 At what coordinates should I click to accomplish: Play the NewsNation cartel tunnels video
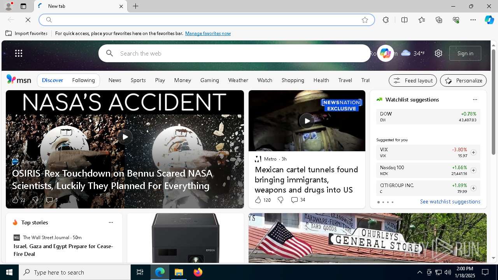click(307, 121)
